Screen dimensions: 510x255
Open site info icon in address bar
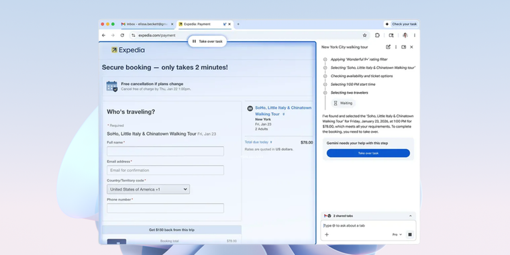point(134,35)
